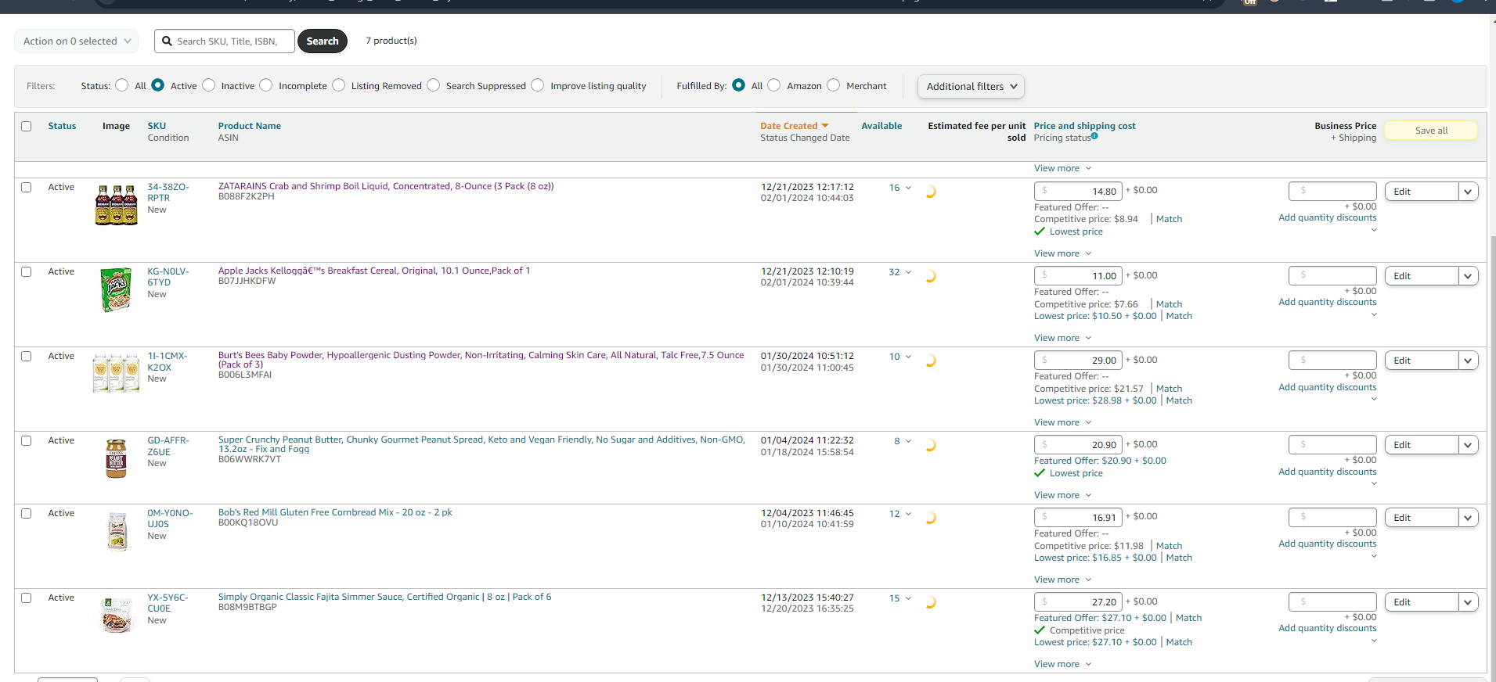This screenshot has height=682, width=1496.
Task: Open the available quantity chevron next to 32
Action: click(x=908, y=272)
